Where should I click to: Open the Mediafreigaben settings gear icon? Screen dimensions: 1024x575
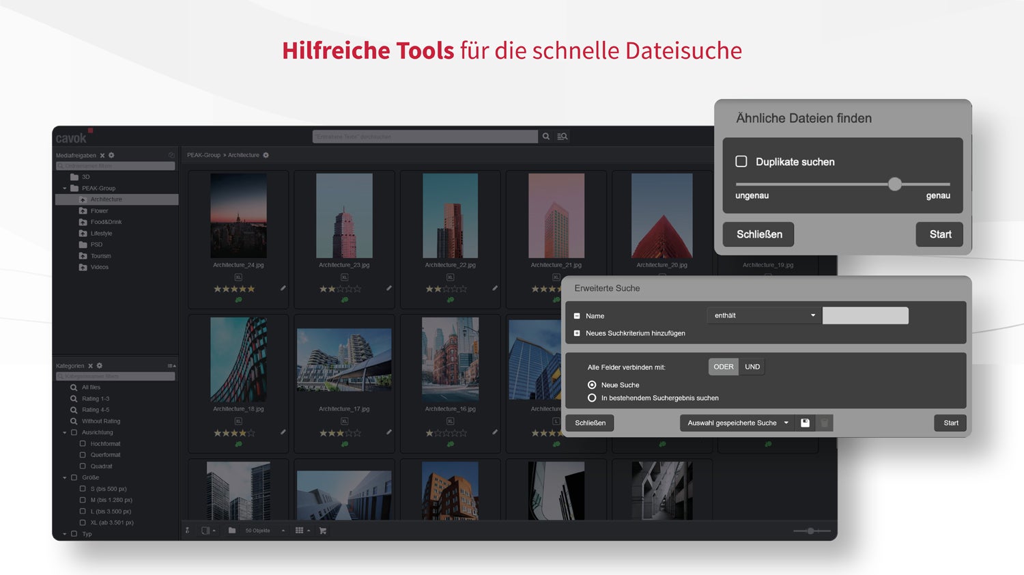[x=111, y=155]
